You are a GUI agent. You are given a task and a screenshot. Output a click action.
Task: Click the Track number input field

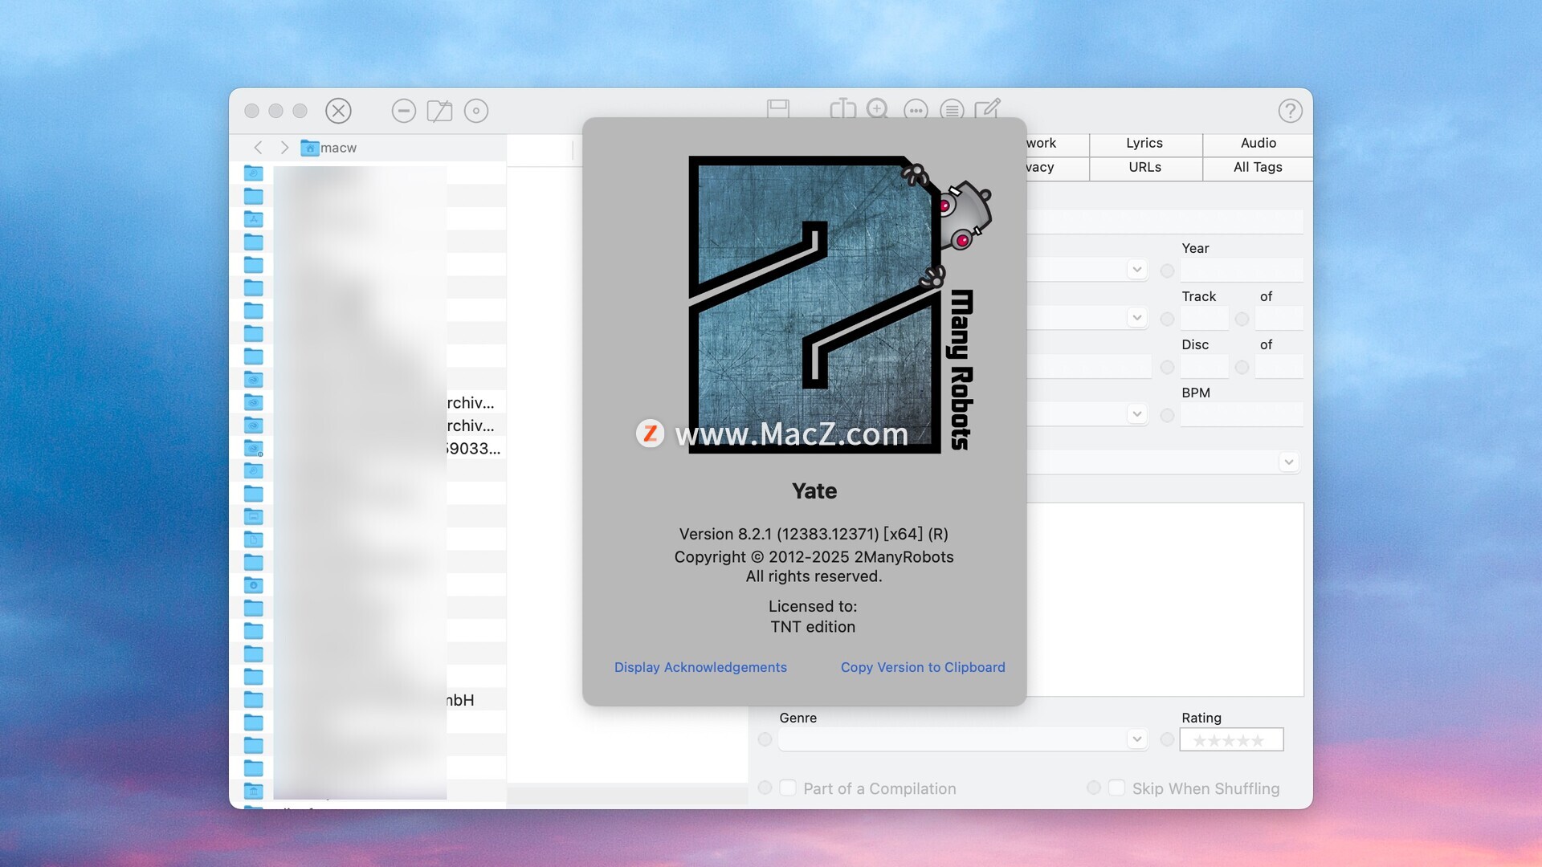1204,319
